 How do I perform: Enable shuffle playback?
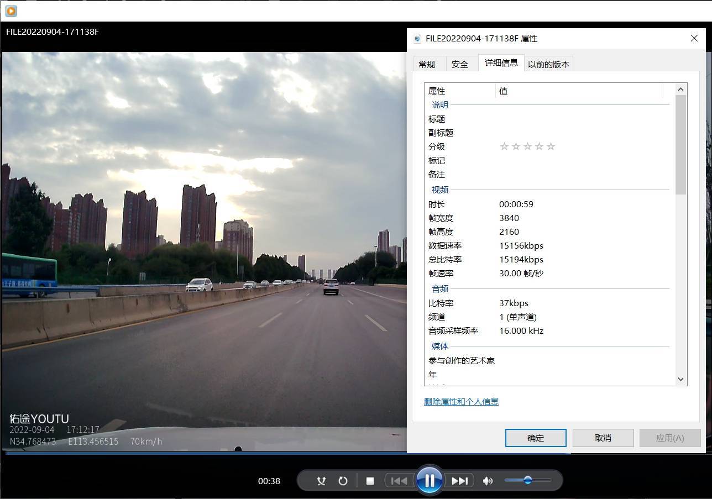[x=321, y=480]
